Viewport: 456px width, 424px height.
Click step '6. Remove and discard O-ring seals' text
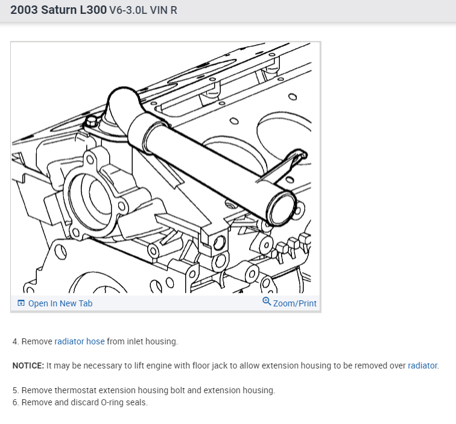(x=80, y=402)
